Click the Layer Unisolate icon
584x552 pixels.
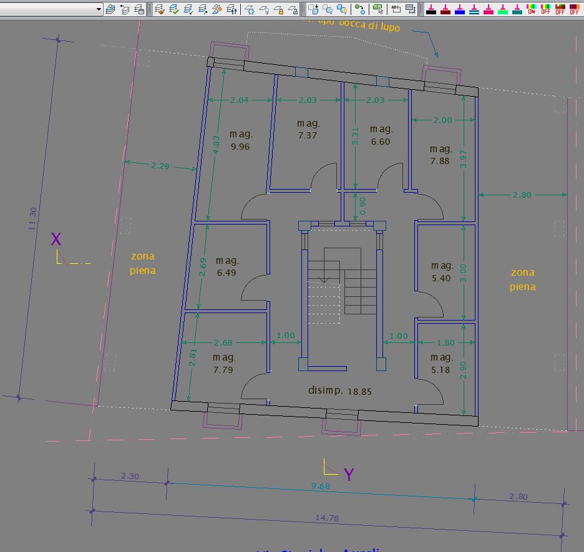pyautogui.click(x=203, y=9)
